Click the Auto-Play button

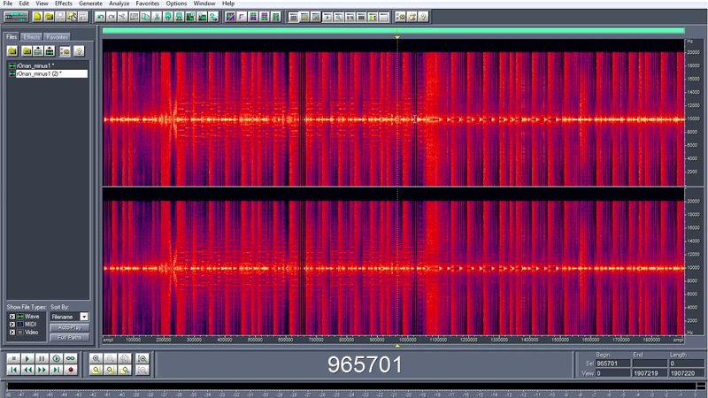tap(70, 327)
